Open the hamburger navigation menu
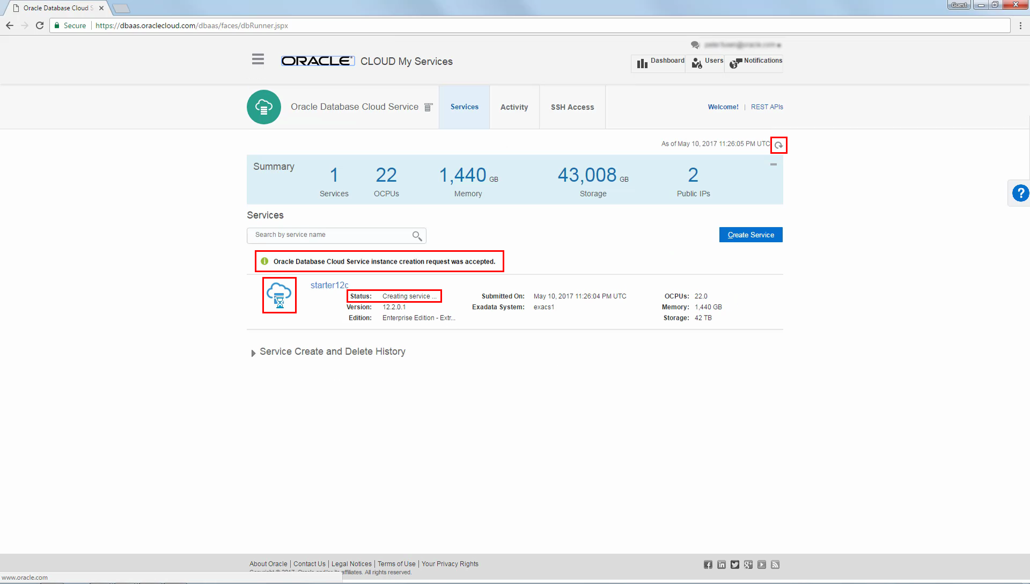This screenshot has height=584, width=1030. pyautogui.click(x=258, y=59)
